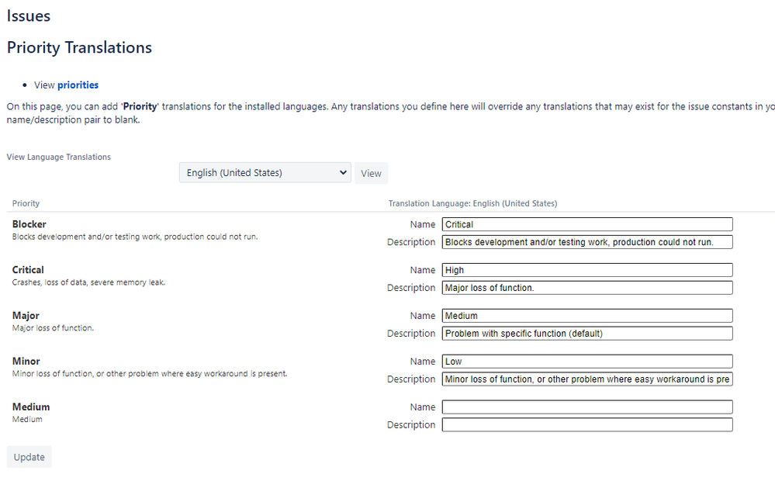Viewport: 775px width, 495px height.
Task: Click the View button beside language dropdown
Action: click(x=371, y=173)
